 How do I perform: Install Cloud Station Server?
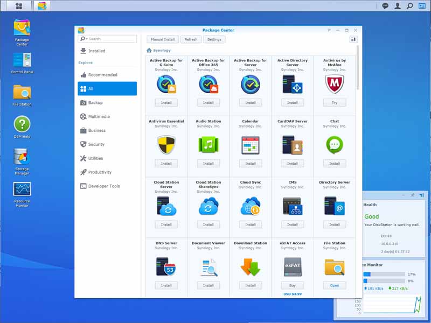[166, 224]
